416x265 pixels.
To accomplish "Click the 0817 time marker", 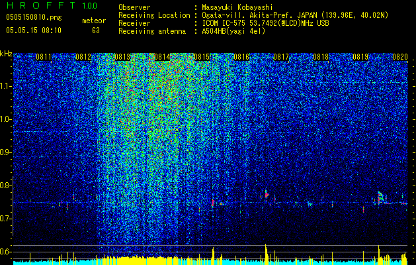I will click(281, 57).
